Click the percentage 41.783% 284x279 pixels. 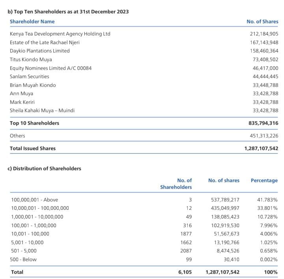(x=267, y=200)
